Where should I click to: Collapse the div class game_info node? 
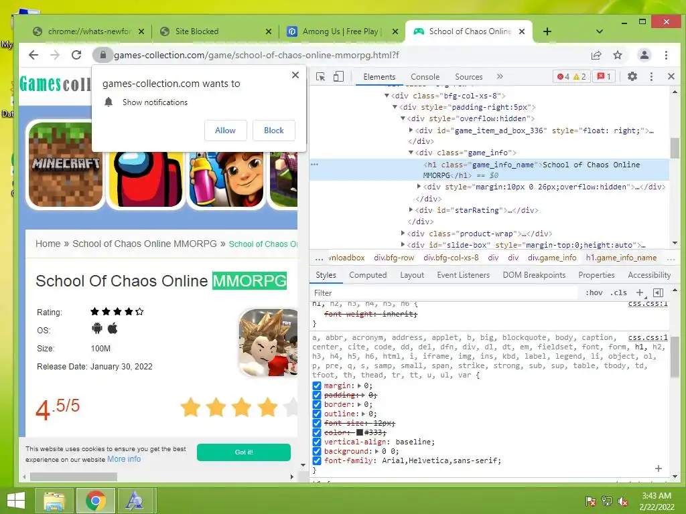pos(411,153)
